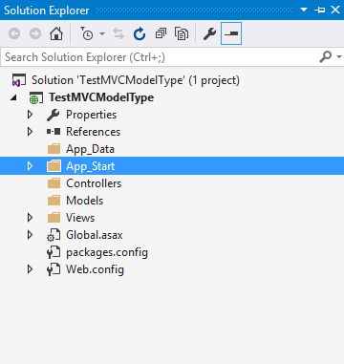Viewport: 344px width, 364px height.
Task: Collapse All items in the tree
Action: coord(161,33)
